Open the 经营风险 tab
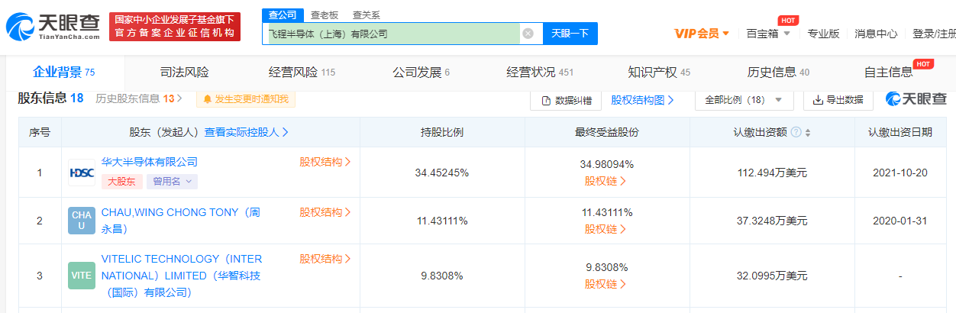The image size is (956, 313). click(x=302, y=73)
